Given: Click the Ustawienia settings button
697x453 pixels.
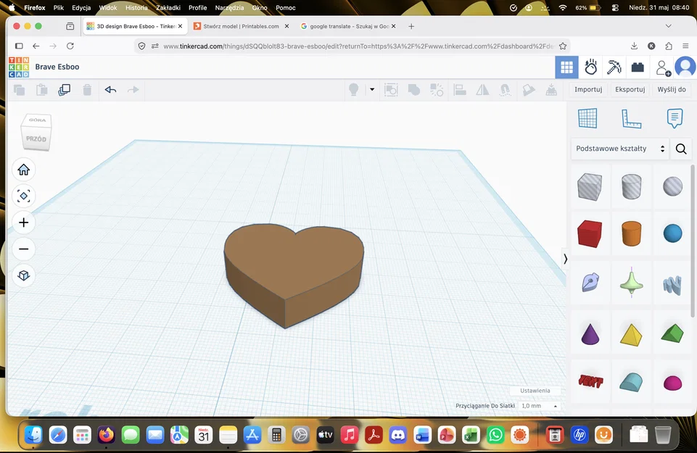Looking at the screenshot, I should coord(535,391).
